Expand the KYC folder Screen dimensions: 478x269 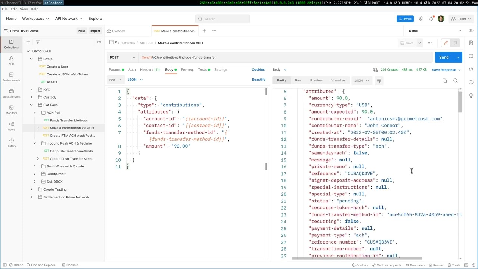31,90
